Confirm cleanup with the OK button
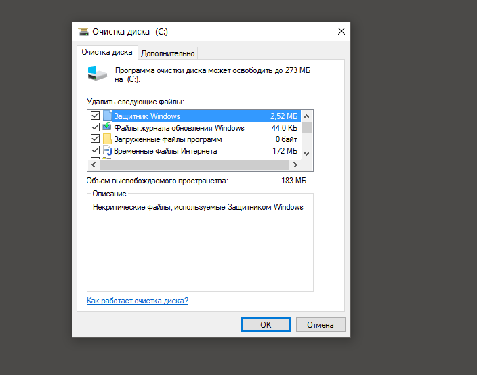The height and width of the screenshot is (375, 477). (x=266, y=324)
